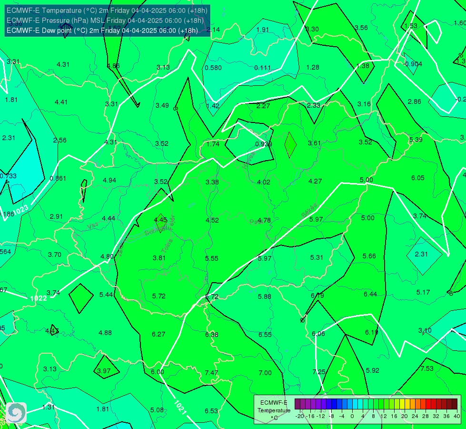Click the 3.81 dew point value

[x=159, y=258]
